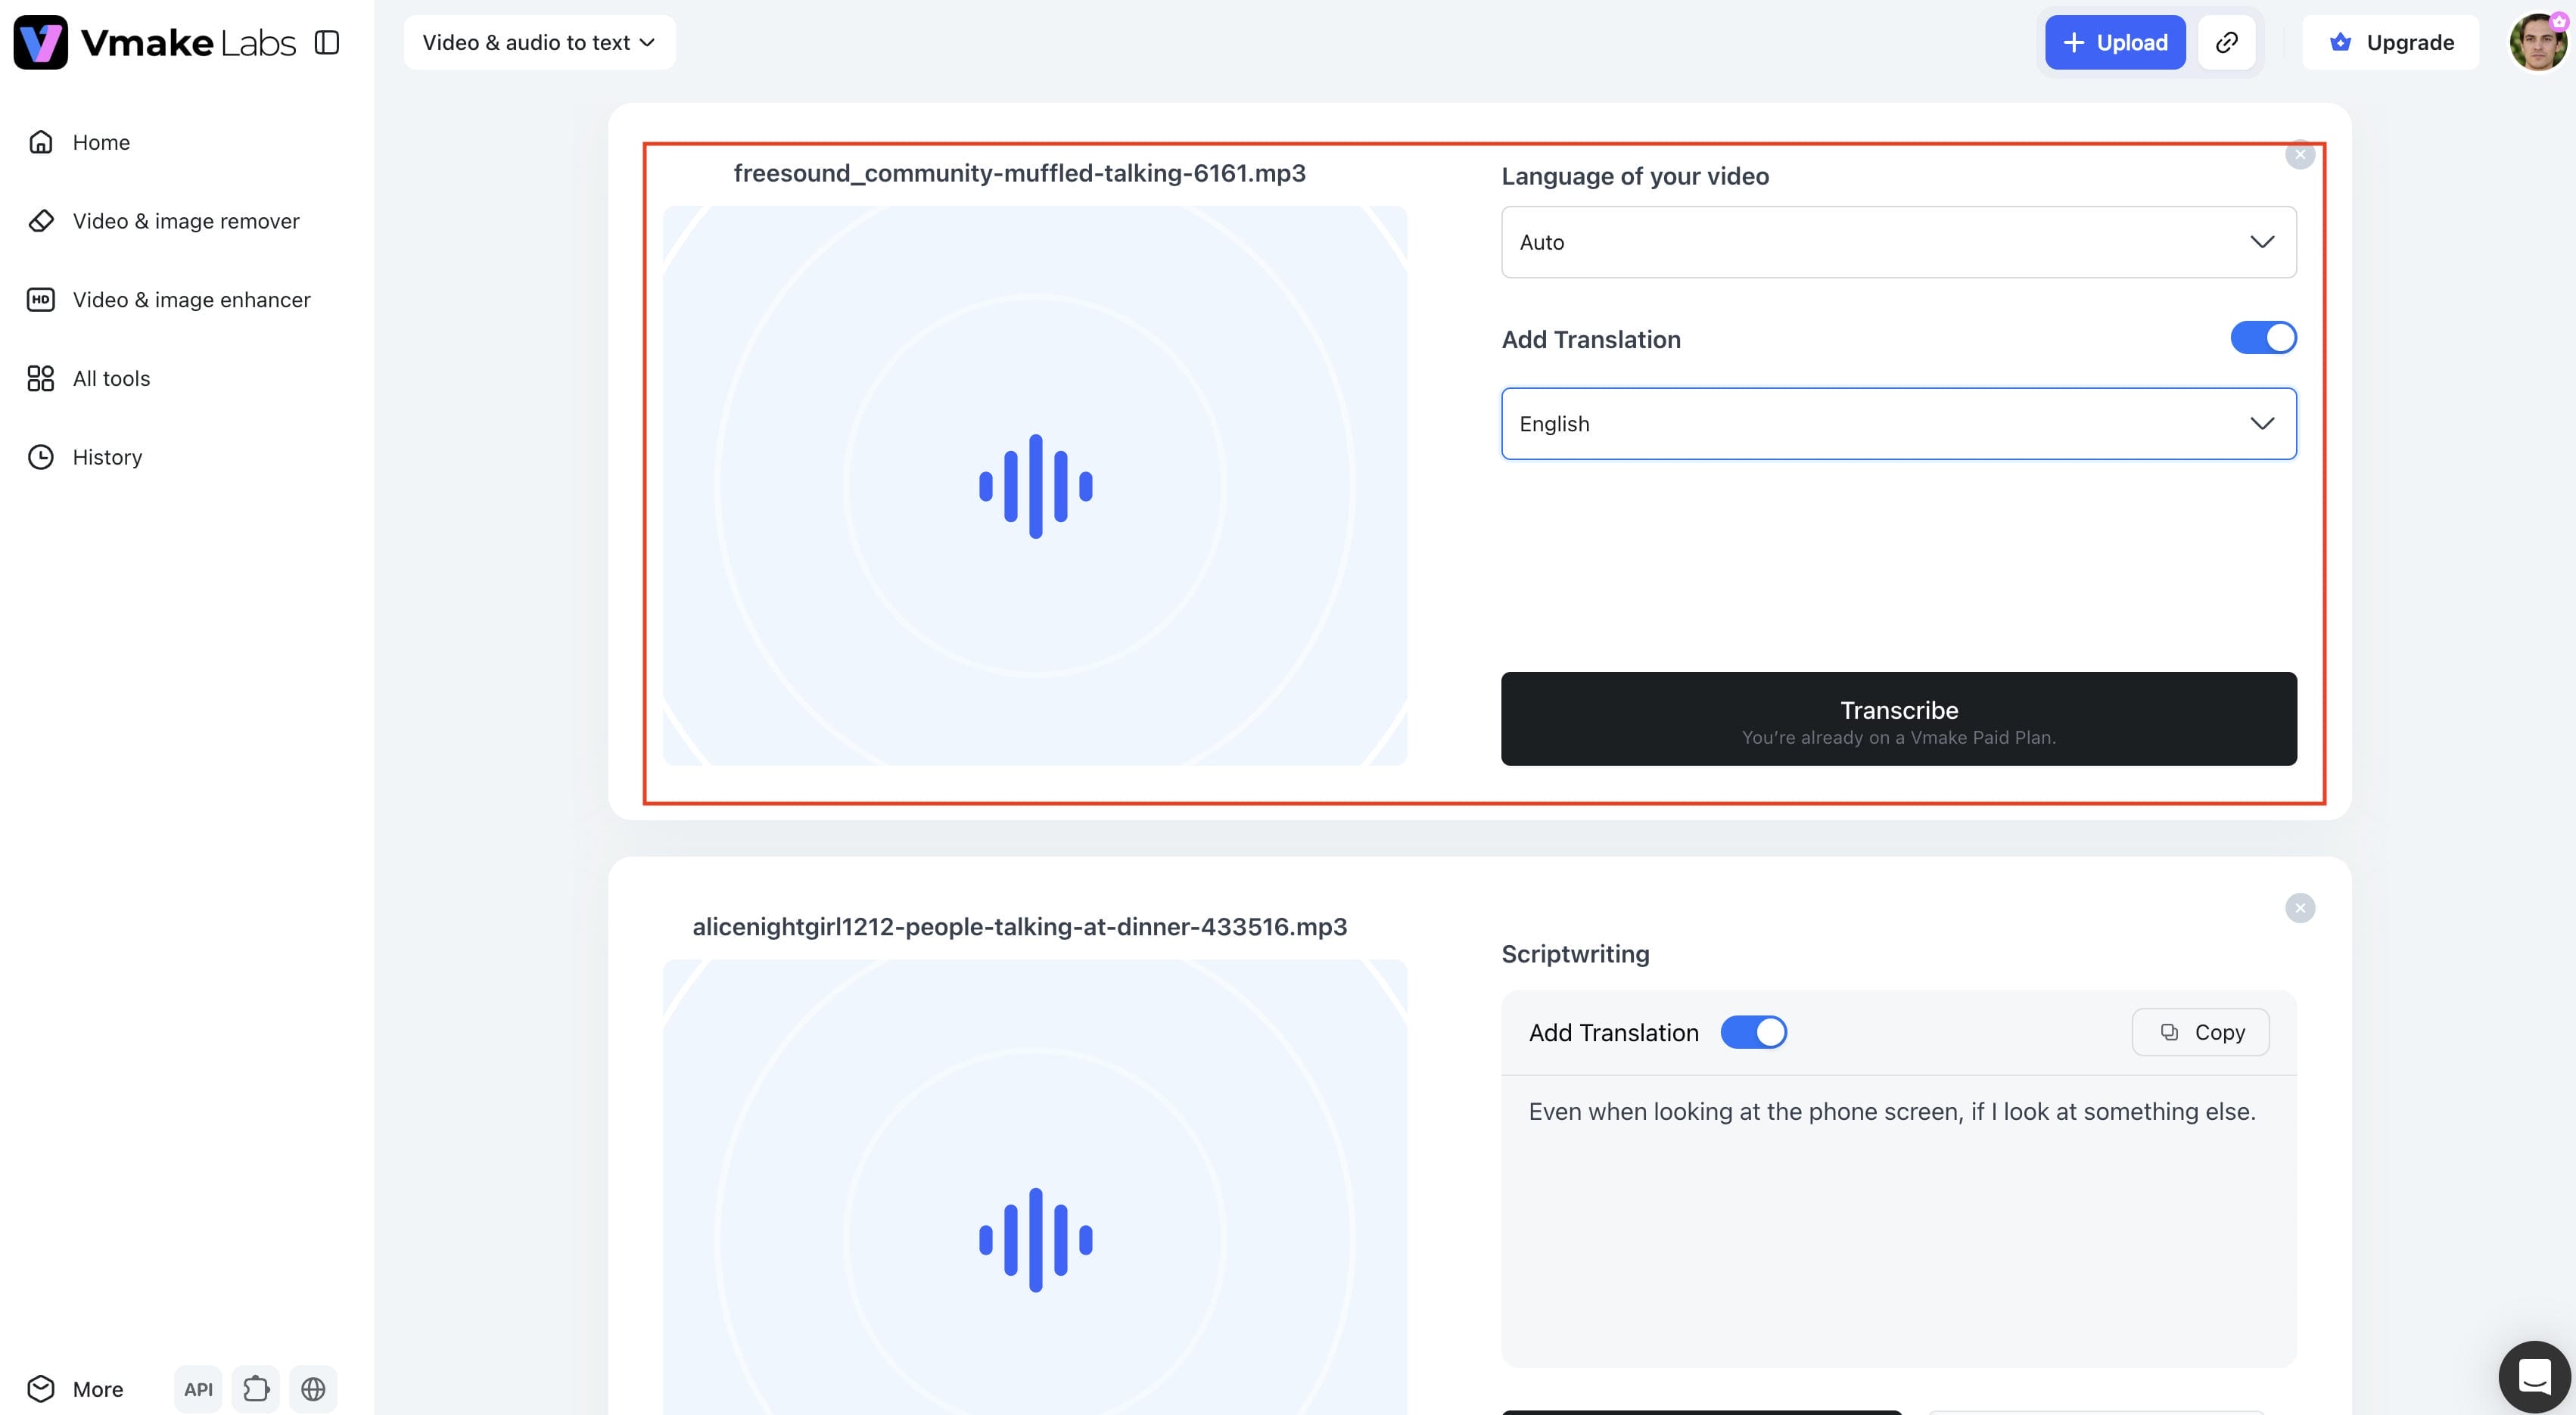Click the Language of your video label
The height and width of the screenshot is (1415, 2576).
tap(1635, 176)
